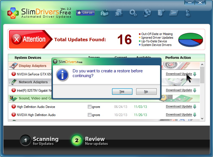Open the uninstall toolbar icon with plus
Screen dimensions: 213x157
click(161, 13)
